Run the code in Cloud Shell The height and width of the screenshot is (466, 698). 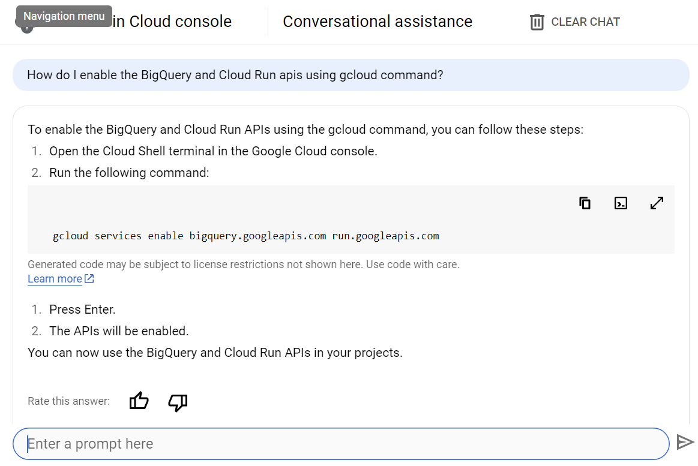621,203
